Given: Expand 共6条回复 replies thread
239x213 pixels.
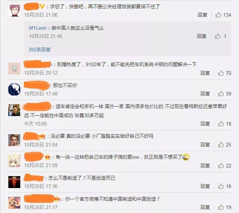Looking at the screenshot, I should click(40, 50).
